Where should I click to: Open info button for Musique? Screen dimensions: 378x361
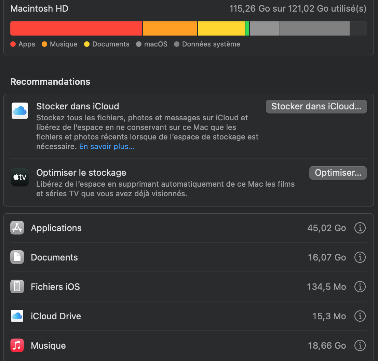360,346
